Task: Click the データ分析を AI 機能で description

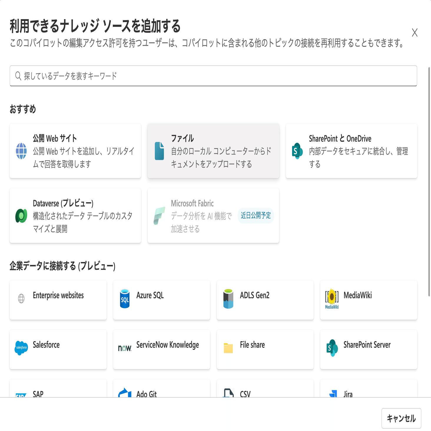Action: click(202, 222)
